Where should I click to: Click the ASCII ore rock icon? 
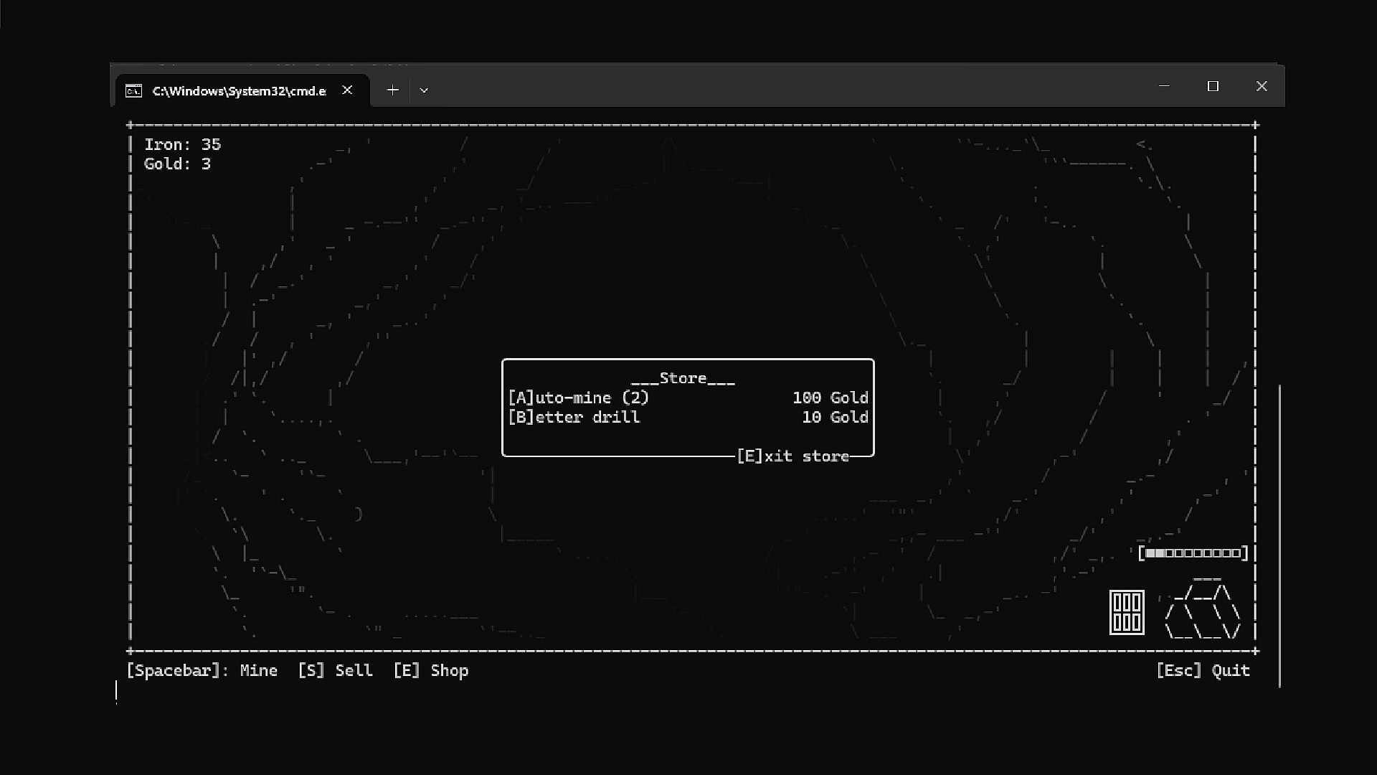tap(1203, 610)
